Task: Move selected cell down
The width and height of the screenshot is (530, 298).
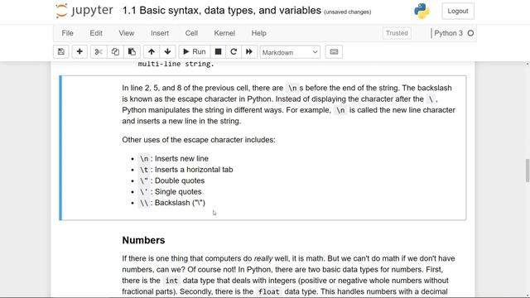Action: [x=167, y=51]
